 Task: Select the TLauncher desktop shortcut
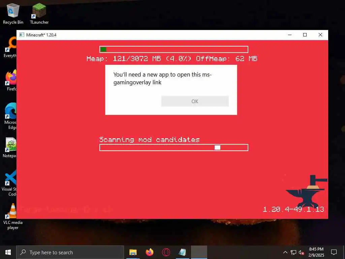point(39,14)
